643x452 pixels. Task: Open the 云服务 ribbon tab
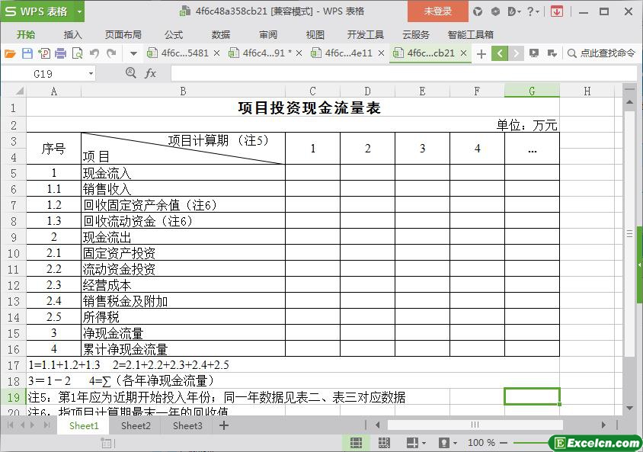tap(416, 35)
